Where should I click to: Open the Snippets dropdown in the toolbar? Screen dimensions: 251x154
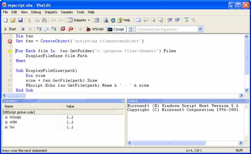(79, 20)
